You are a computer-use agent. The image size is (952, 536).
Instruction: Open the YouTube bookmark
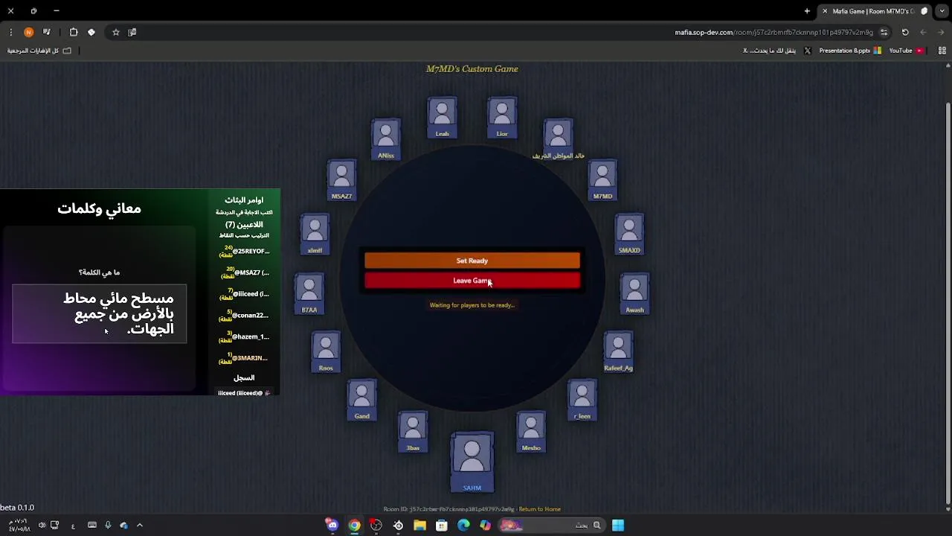[x=906, y=51]
